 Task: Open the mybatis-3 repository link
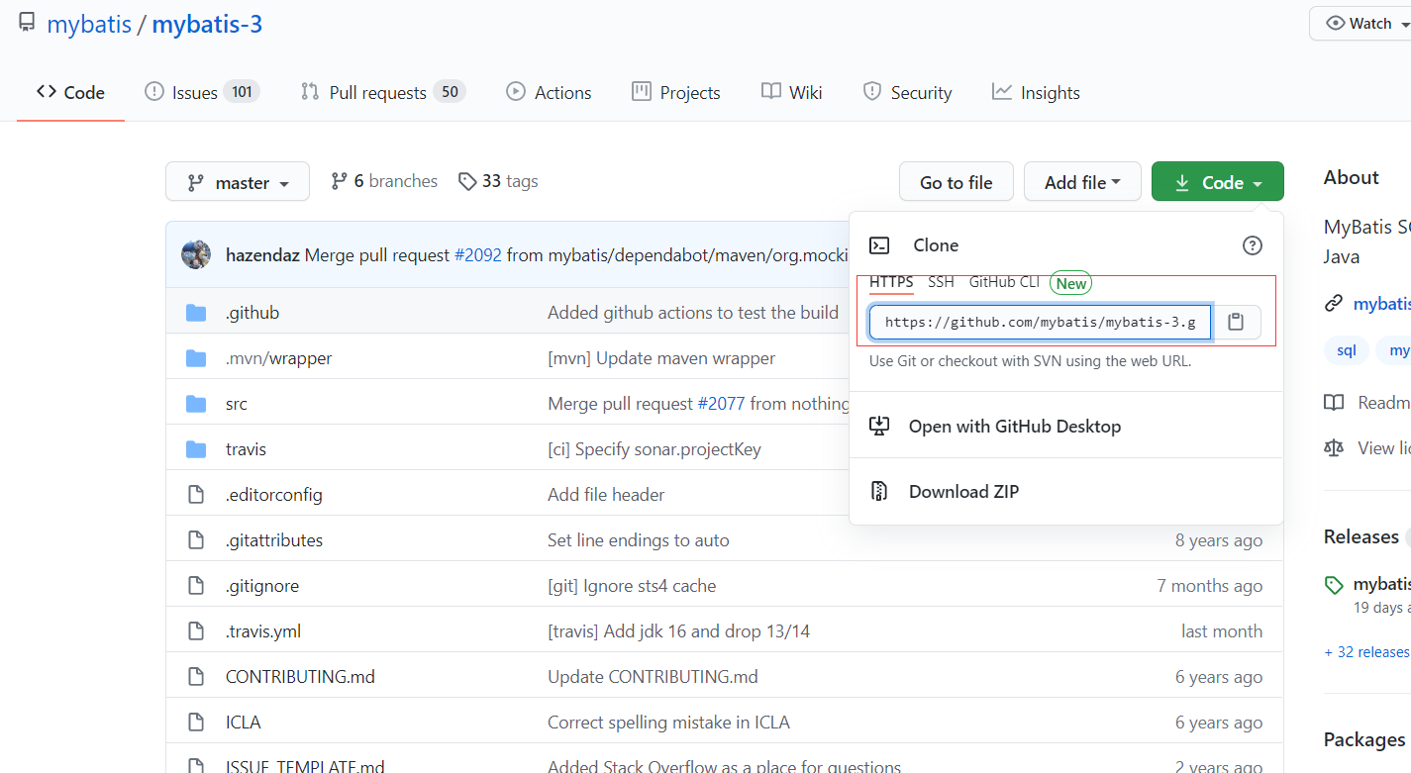click(x=207, y=24)
